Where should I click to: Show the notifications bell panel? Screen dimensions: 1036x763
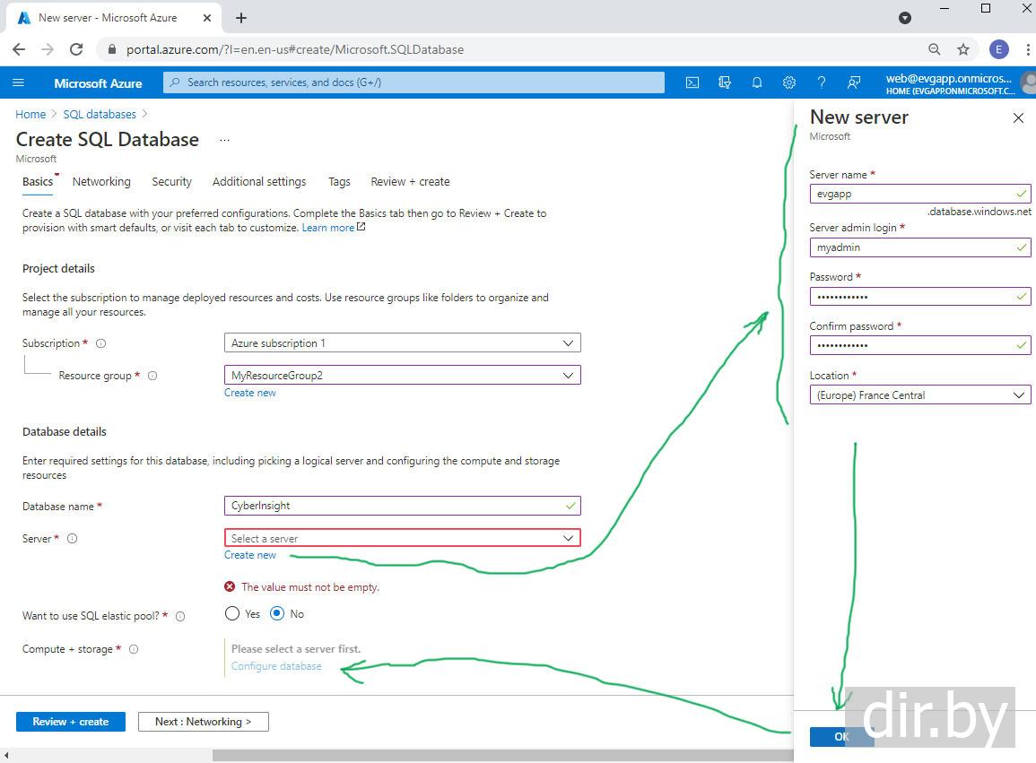pos(757,82)
